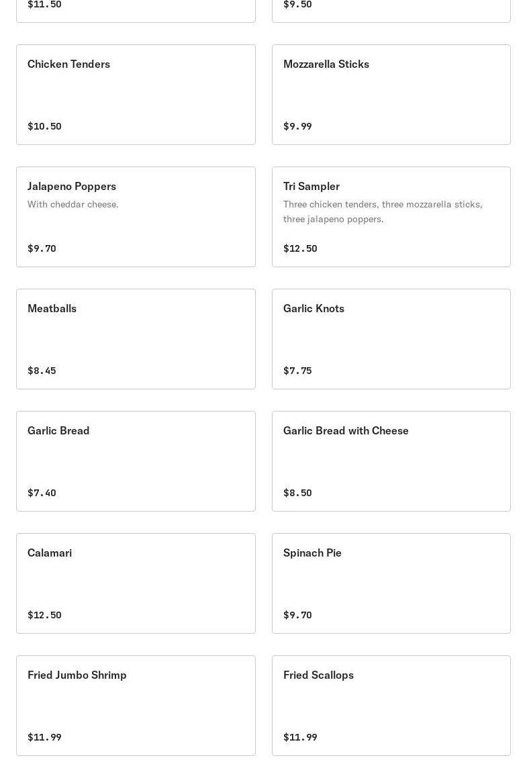The height and width of the screenshot is (760, 527).
Task: Open the Chicken Tenders menu item
Action: pyautogui.click(x=136, y=95)
